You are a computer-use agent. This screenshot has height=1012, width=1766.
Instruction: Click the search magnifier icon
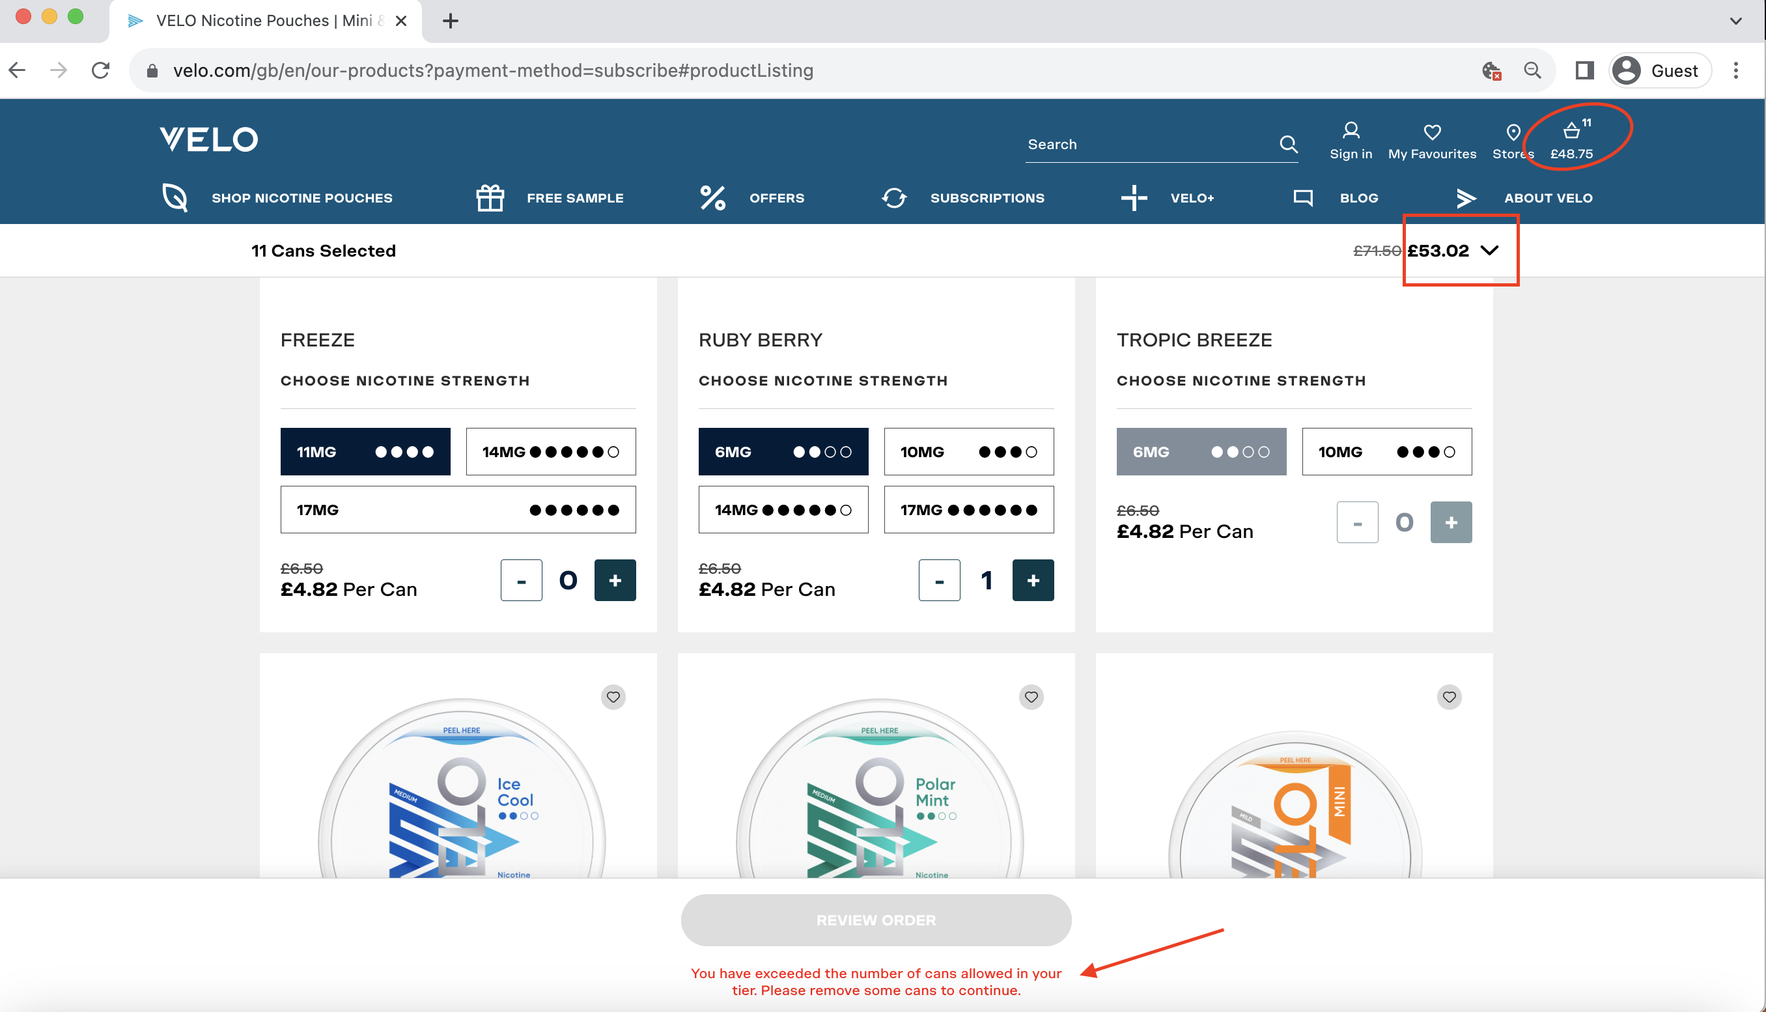pos(1288,144)
